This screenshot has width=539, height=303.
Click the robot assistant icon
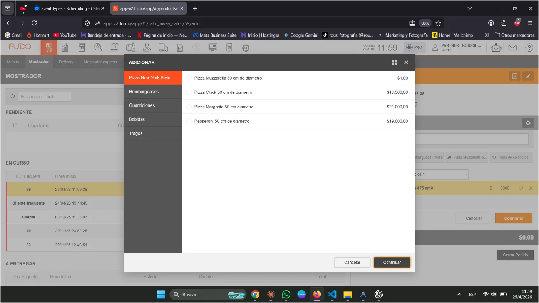496,48
